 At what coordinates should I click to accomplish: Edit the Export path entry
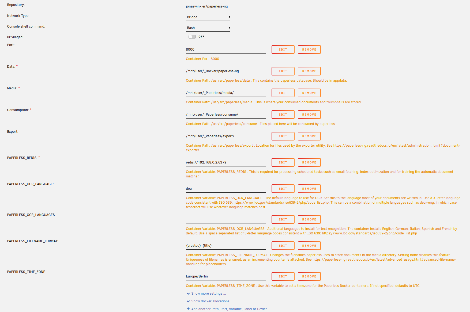pyautogui.click(x=283, y=136)
